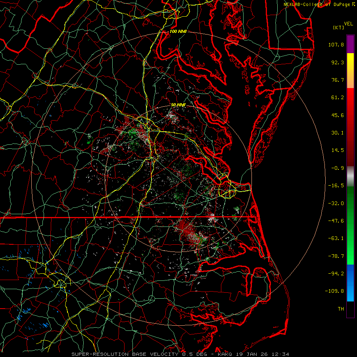The width and height of the screenshot is (357, 357).
Task: Click the 76.7 legend value
Action: pos(338,80)
